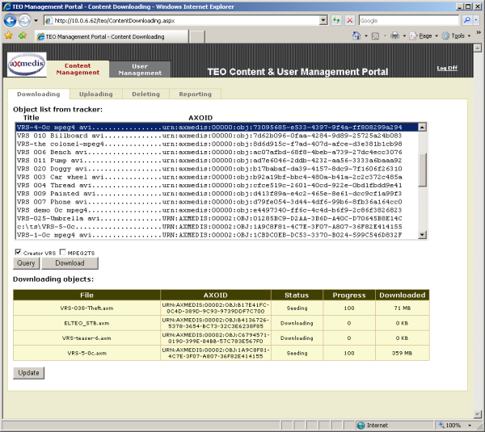Select list row VRS 010 Billboard avi
Image resolution: width=485 pixels, height=432 pixels.
pos(217,136)
